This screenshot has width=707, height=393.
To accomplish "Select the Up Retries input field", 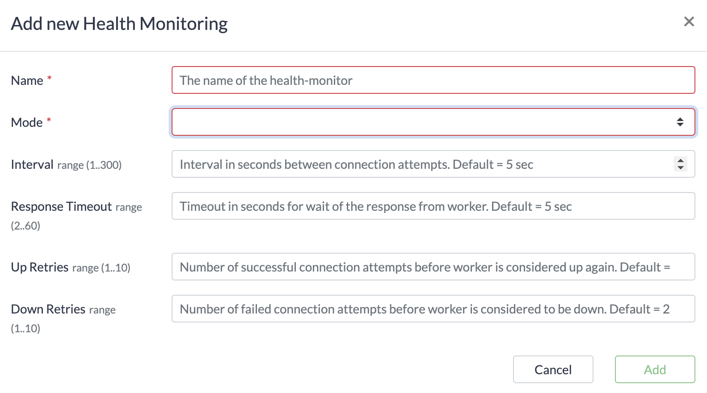I will click(x=433, y=267).
